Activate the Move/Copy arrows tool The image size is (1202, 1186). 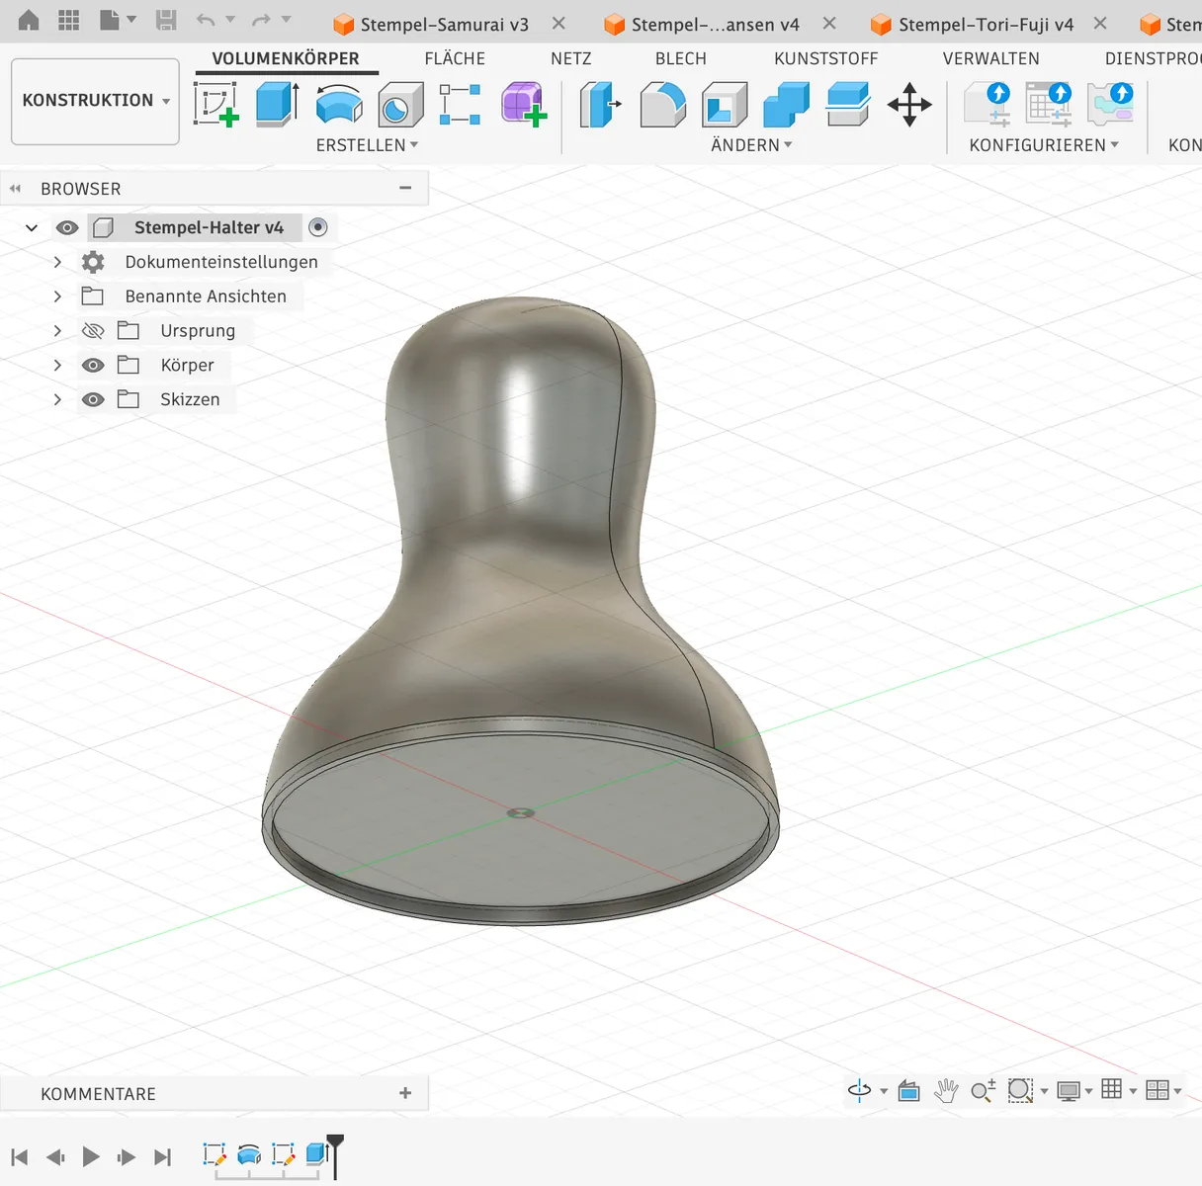coord(909,104)
